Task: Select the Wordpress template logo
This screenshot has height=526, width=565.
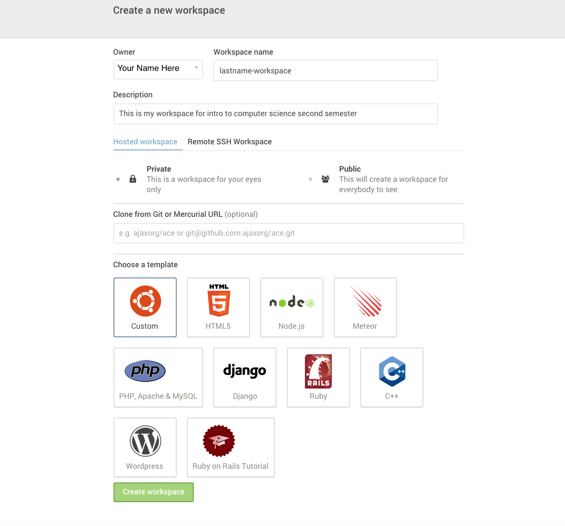Action: pyautogui.click(x=145, y=441)
